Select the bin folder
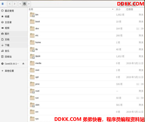 86,15
